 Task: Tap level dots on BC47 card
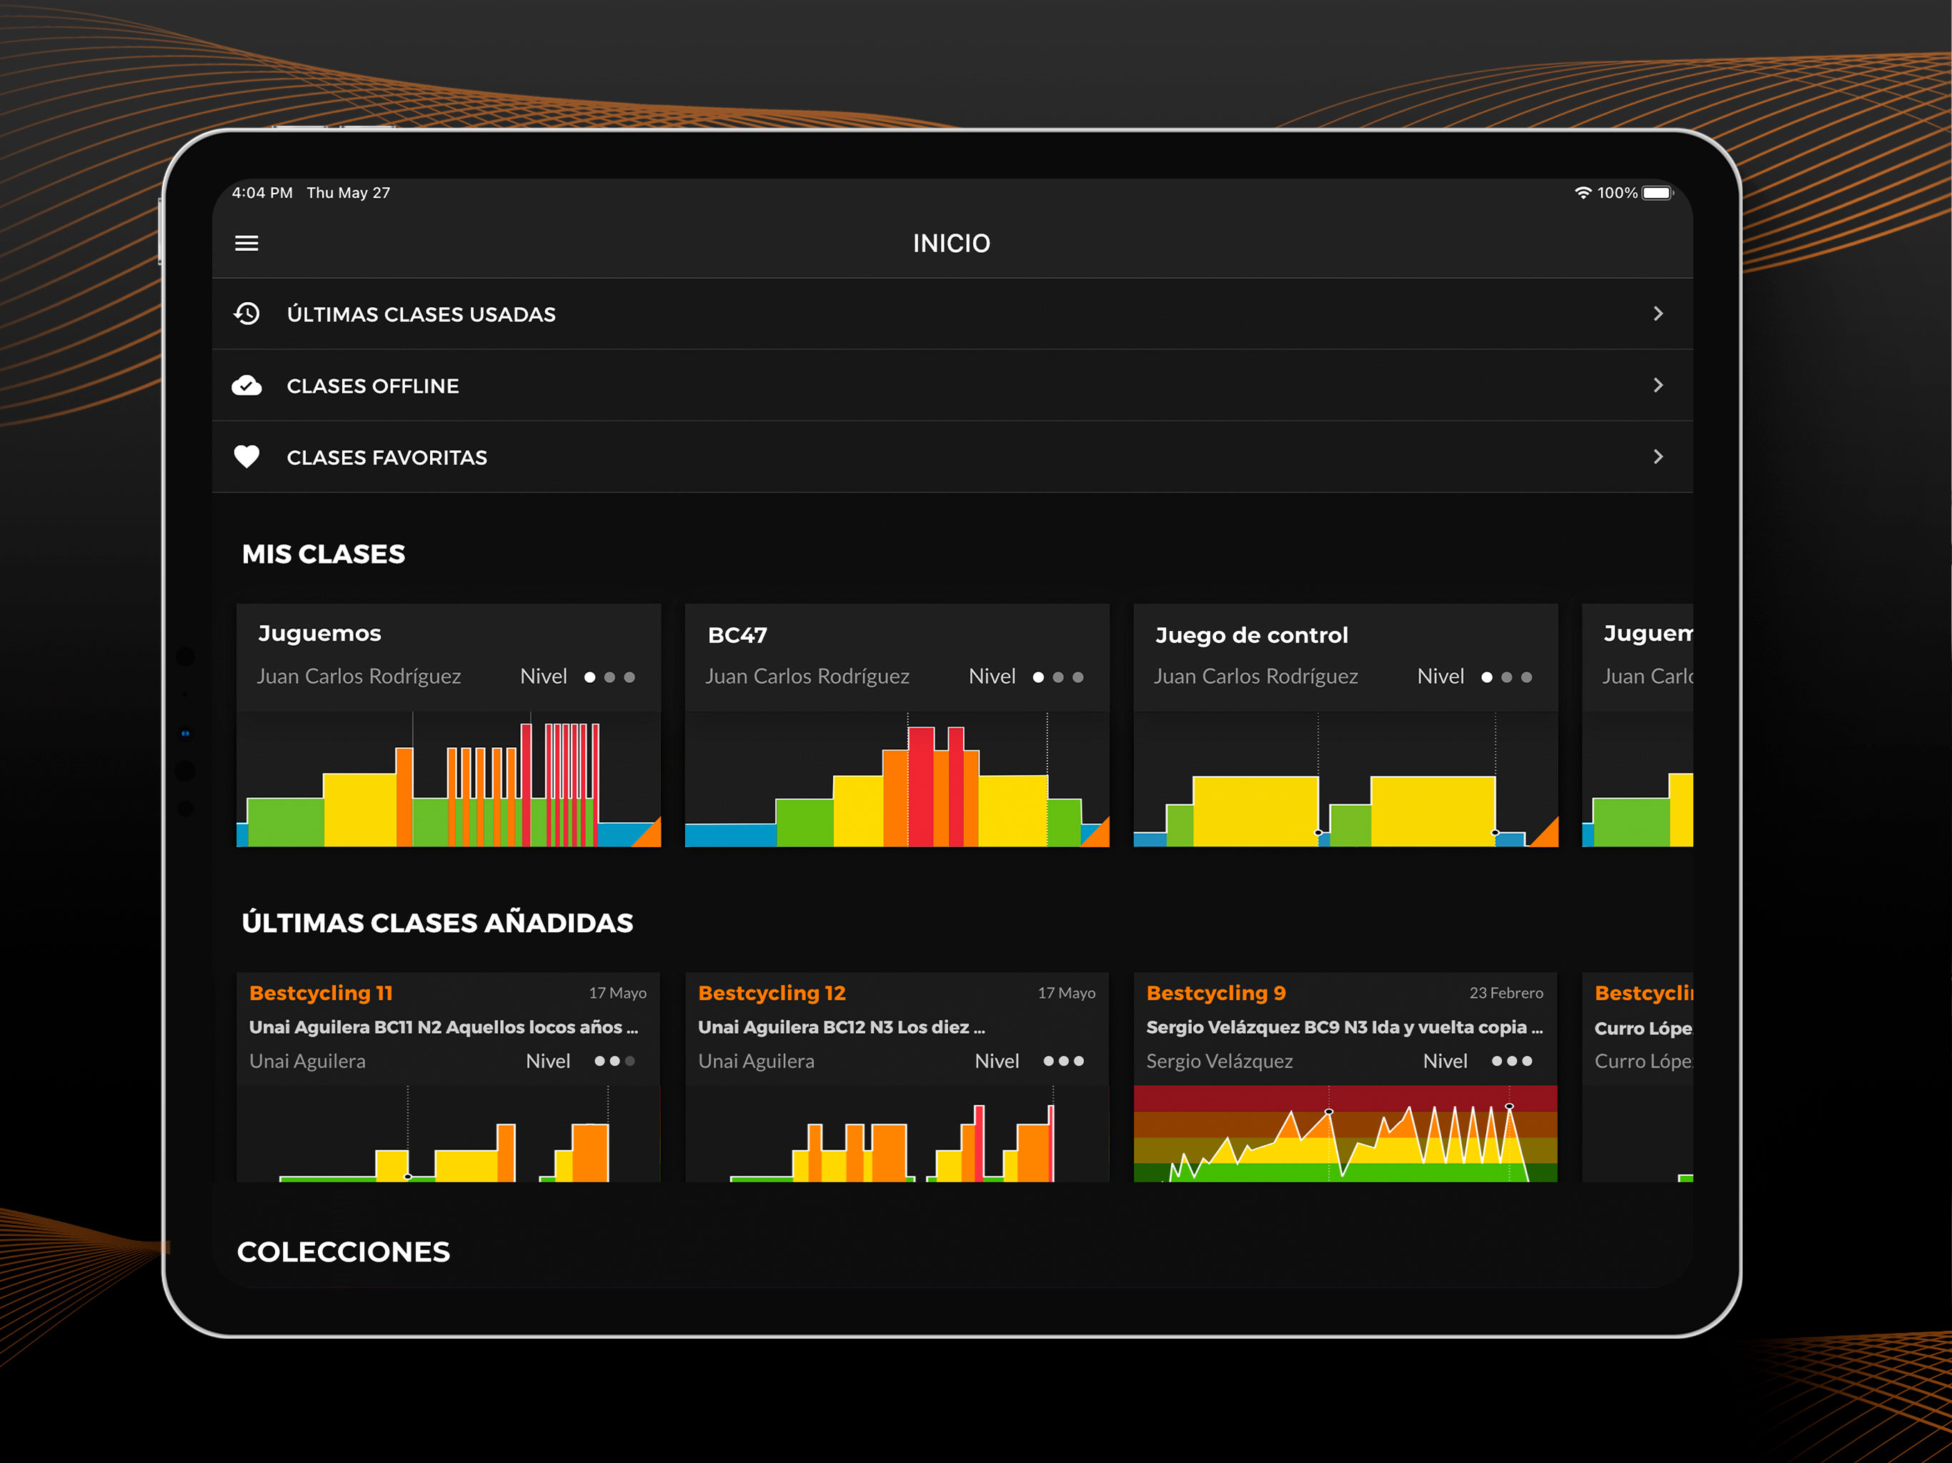(x=1057, y=676)
